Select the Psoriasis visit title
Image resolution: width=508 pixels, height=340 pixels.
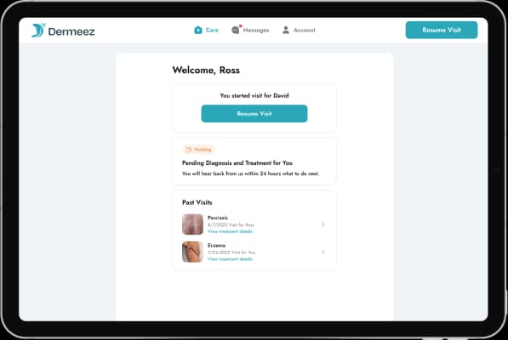tap(218, 218)
